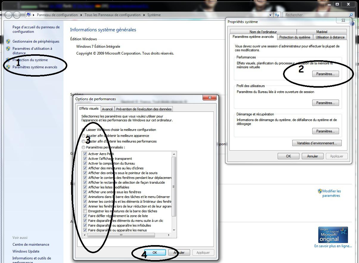The width and height of the screenshot is (359, 263).
Task: Select Laisser Windows choisir la meilleure configuration
Action: 83,130
